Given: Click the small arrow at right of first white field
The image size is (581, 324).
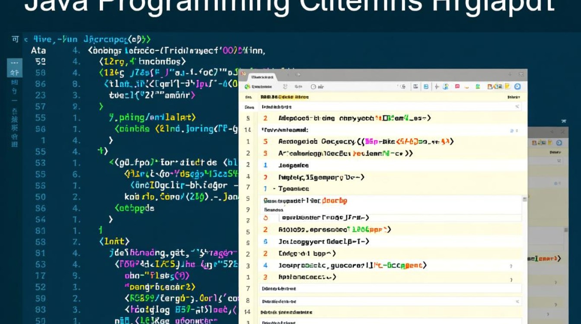Looking at the screenshot, I should tap(517, 106).
